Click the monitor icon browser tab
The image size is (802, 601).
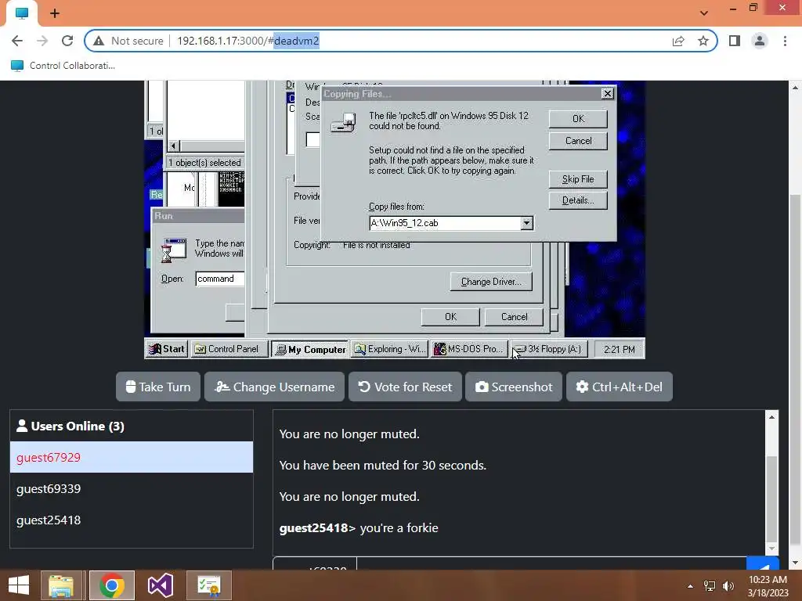click(x=22, y=13)
